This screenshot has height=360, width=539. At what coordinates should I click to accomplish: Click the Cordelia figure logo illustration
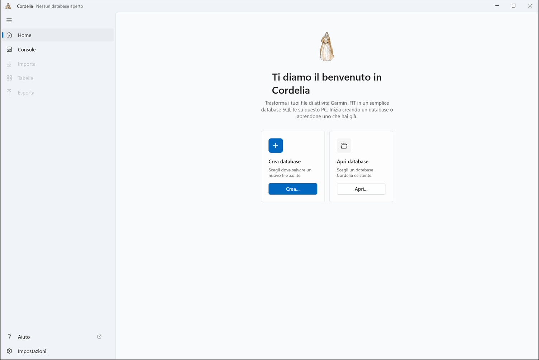pyautogui.click(x=327, y=47)
